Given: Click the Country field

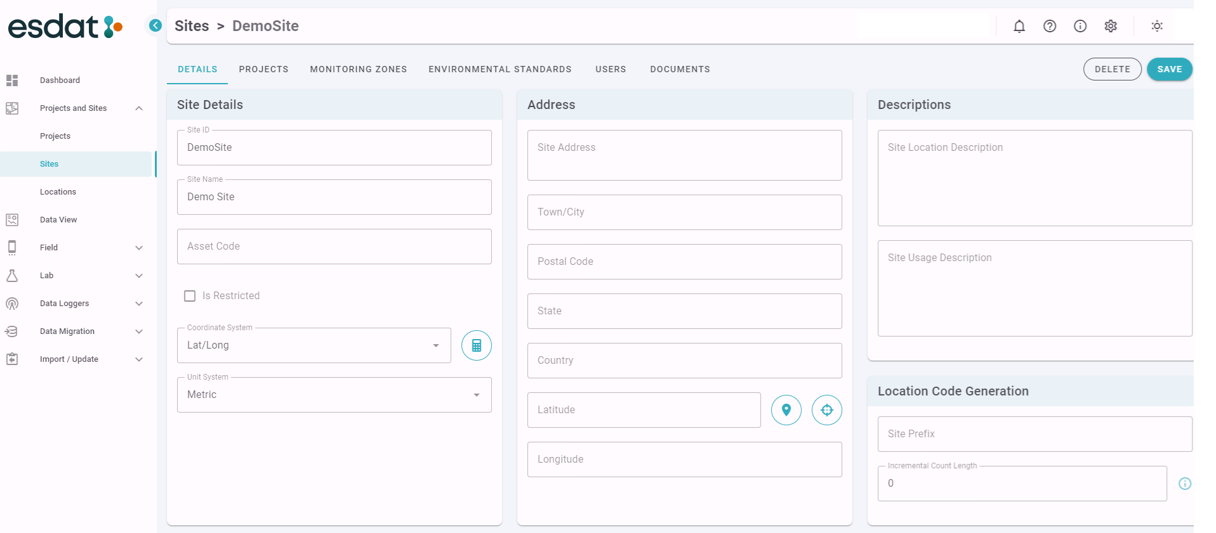Looking at the screenshot, I should coord(685,361).
